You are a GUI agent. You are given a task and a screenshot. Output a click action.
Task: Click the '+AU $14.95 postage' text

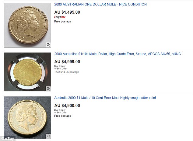[x=67, y=72]
